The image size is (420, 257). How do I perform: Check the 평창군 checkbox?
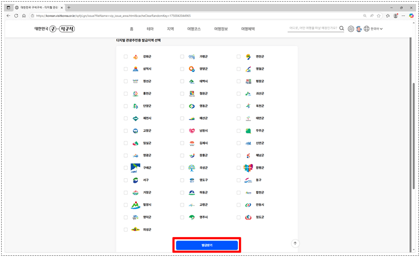pyautogui.click(x=238, y=81)
